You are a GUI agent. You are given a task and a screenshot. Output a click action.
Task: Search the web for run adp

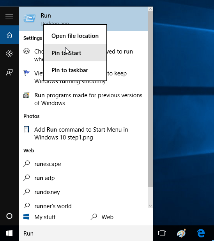point(83,178)
